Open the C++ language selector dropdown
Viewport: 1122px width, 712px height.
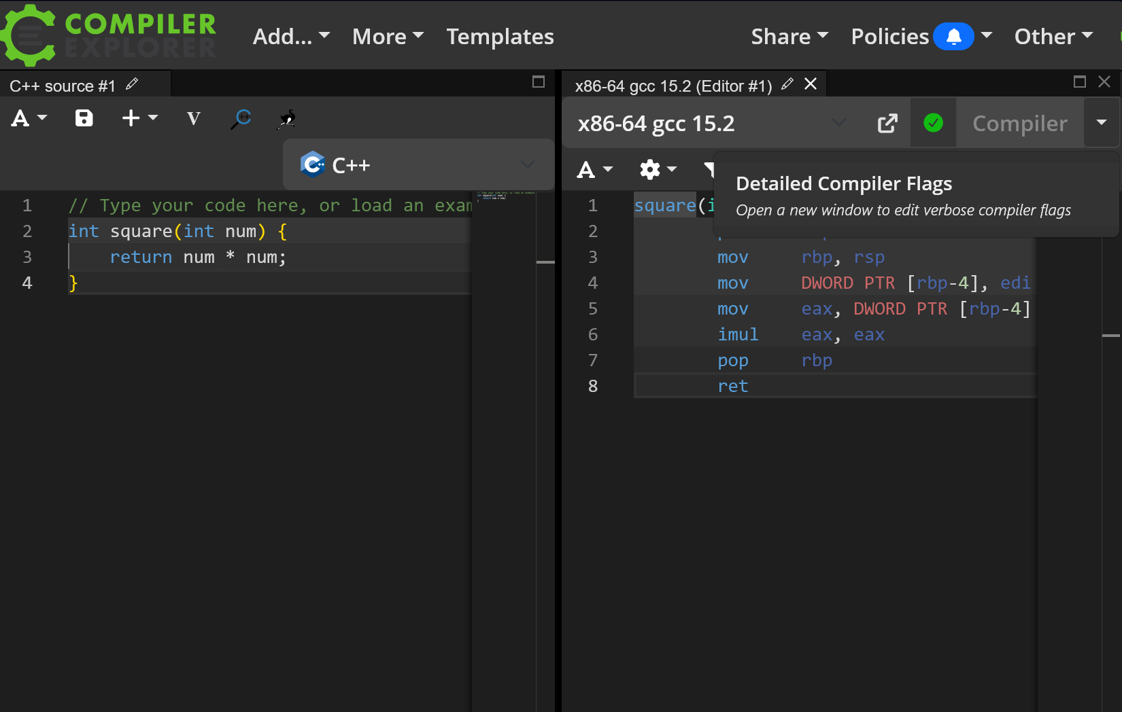point(418,164)
